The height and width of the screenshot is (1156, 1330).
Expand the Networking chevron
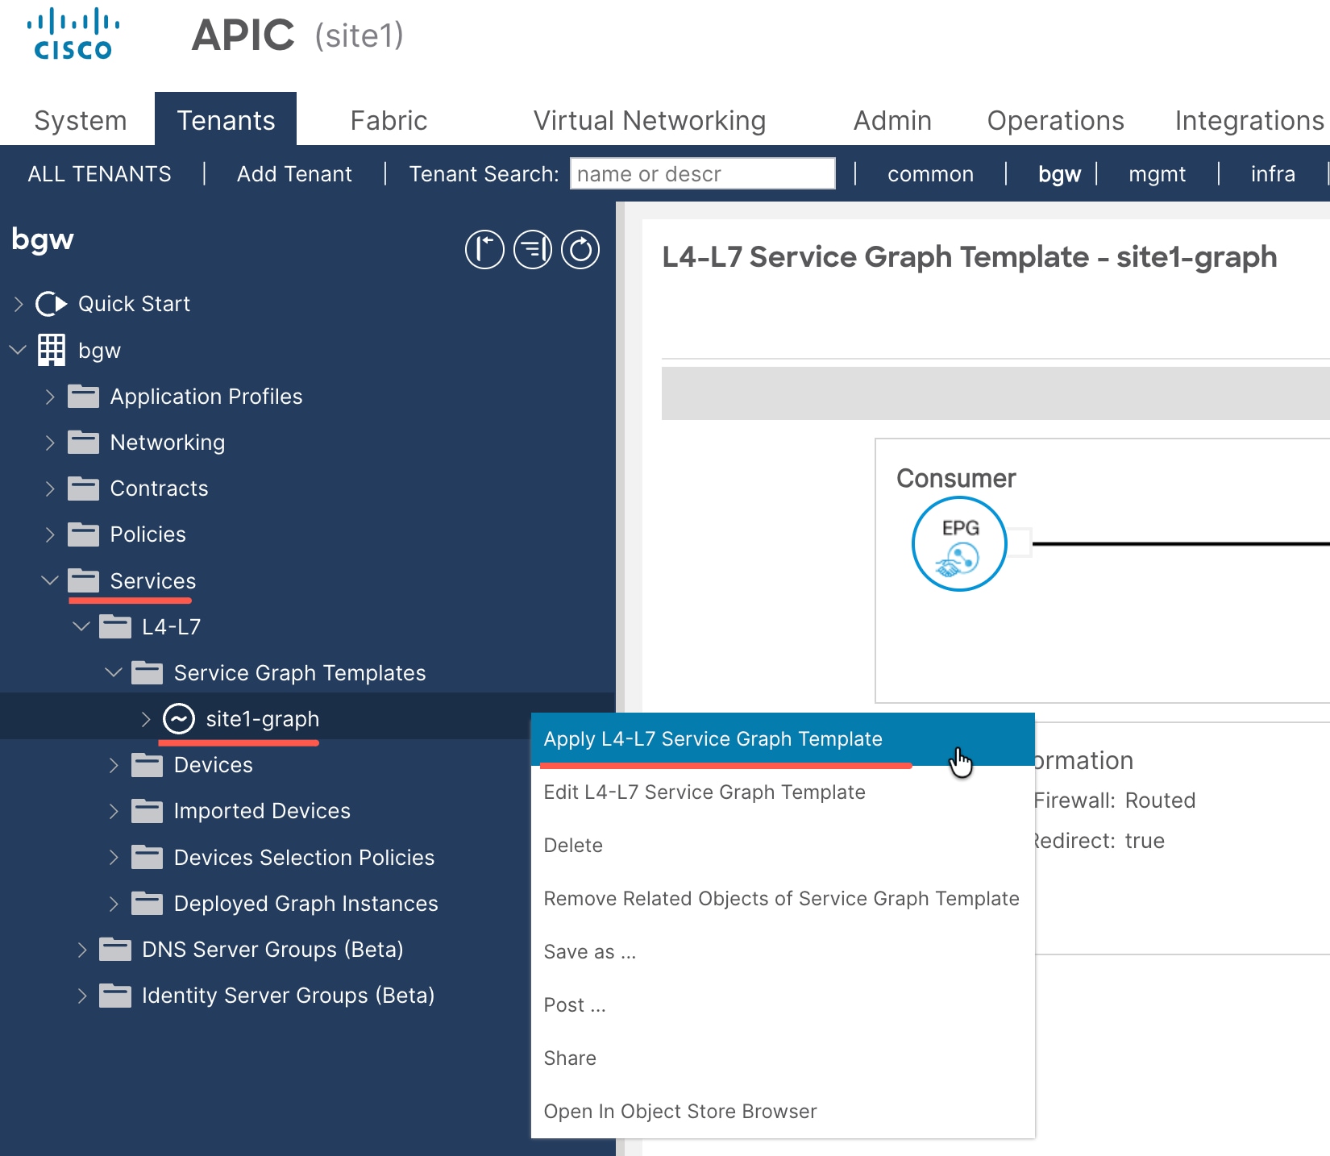click(50, 443)
